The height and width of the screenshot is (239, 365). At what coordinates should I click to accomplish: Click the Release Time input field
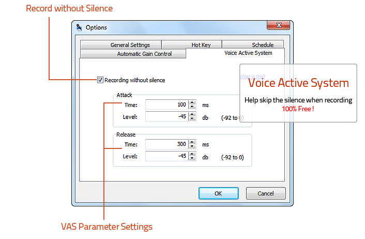166,144
